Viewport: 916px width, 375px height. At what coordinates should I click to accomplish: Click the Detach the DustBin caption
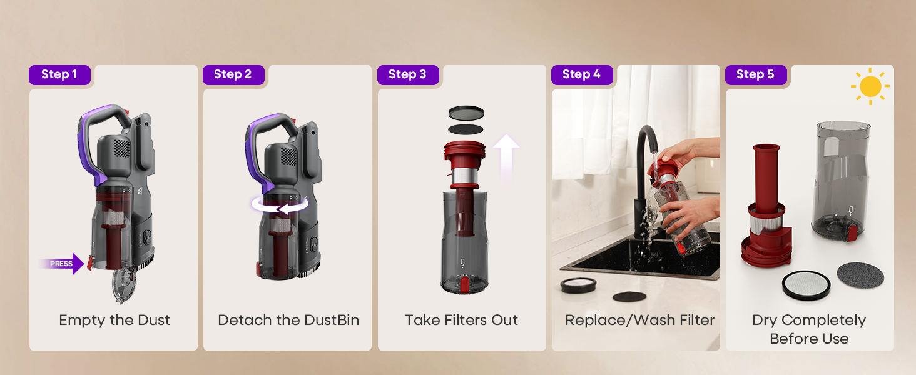point(288,320)
